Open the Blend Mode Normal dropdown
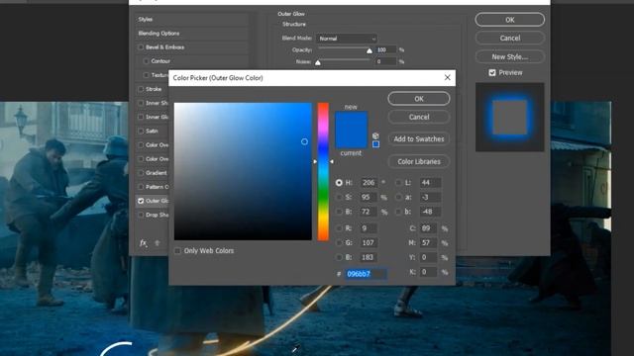The image size is (634, 356). [347, 39]
